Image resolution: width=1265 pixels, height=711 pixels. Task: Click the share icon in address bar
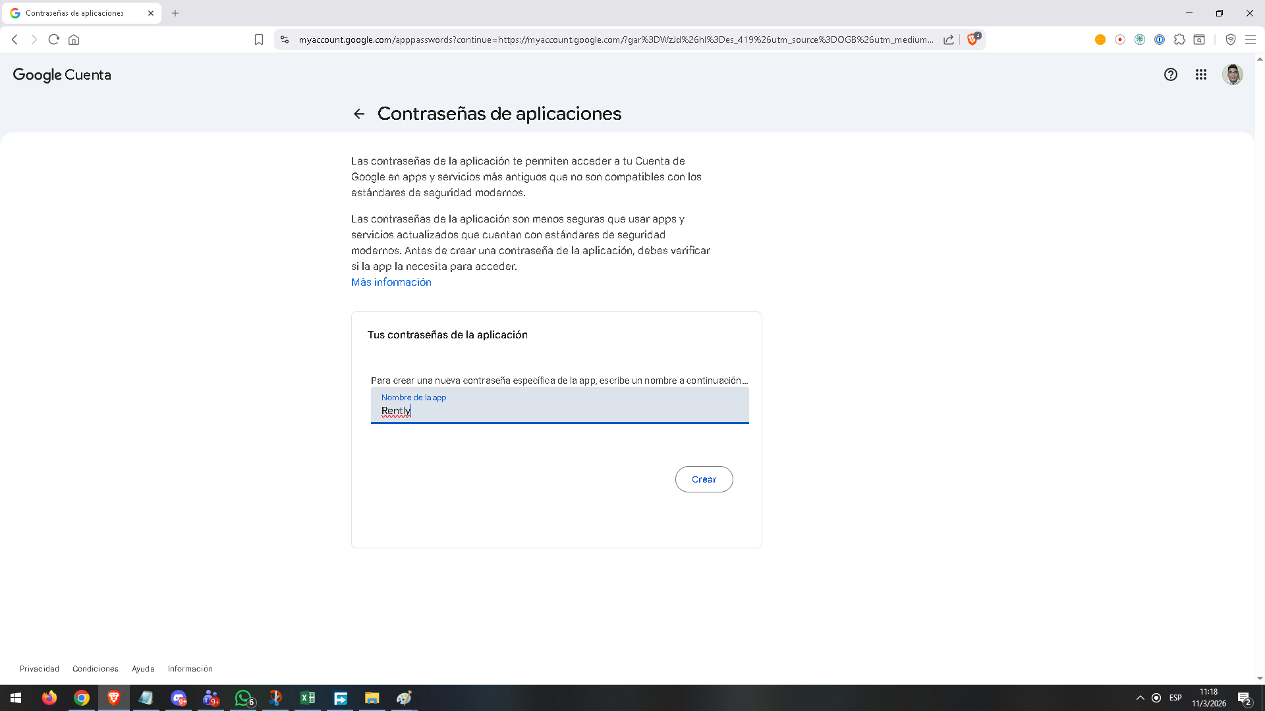coord(949,39)
